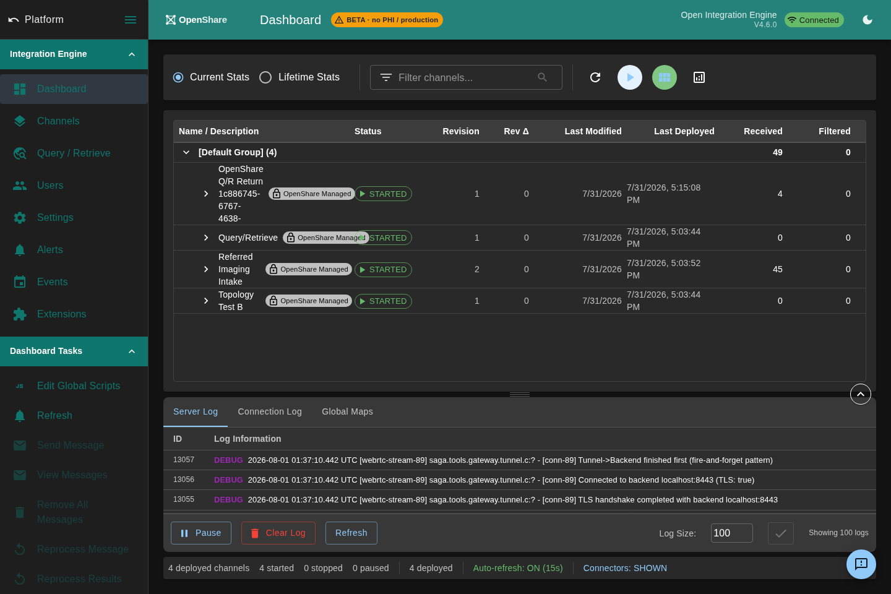Open Settings from sidebar
The width and height of the screenshot is (891, 594).
[74, 218]
